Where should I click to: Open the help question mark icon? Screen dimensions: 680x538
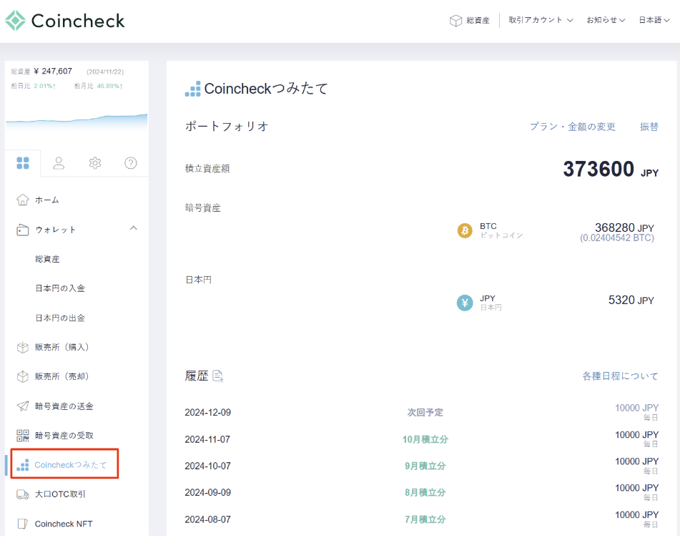coord(131,163)
